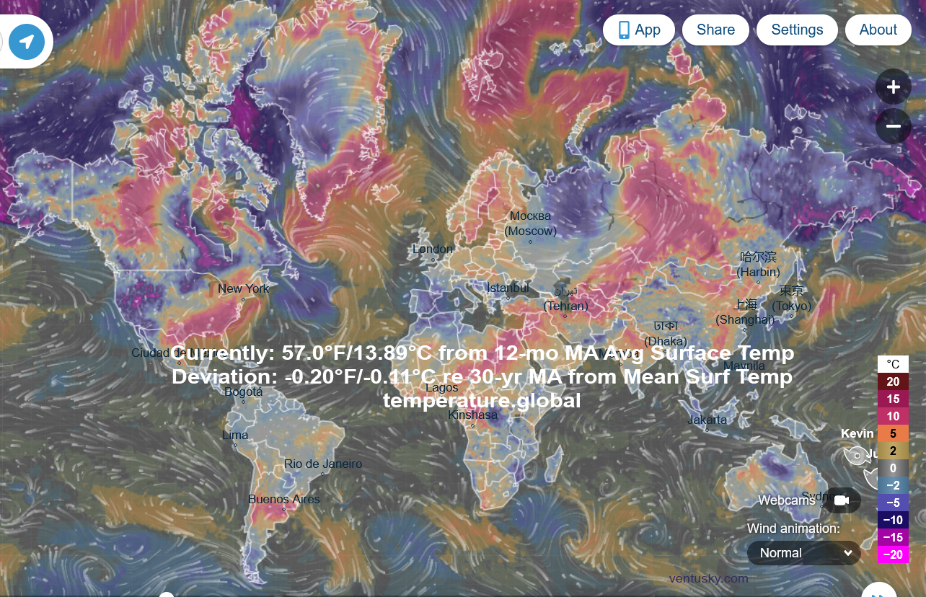Viewport: 926px width, 597px height.
Task: Select the New York city label
Action: (x=243, y=289)
